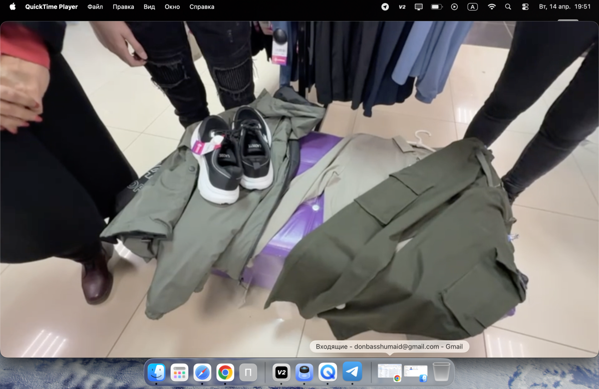Click the Telegram icon in menu bar
The width and height of the screenshot is (599, 389).
385,7
